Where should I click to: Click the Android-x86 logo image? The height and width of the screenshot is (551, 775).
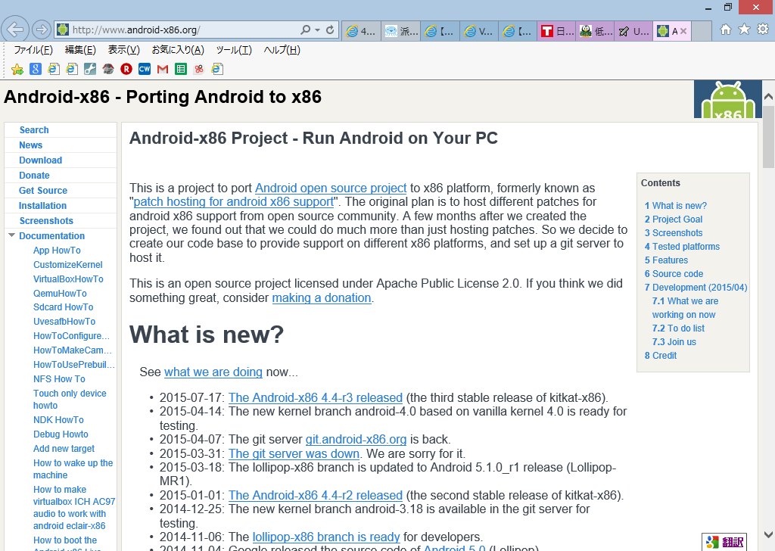coord(727,99)
